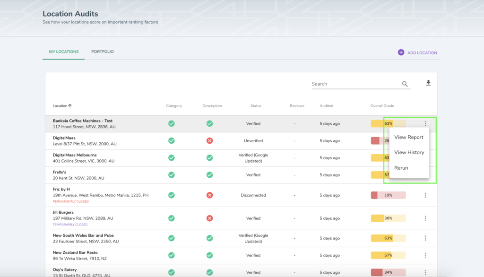Click the Frelly's category check icon
The width and height of the screenshot is (484, 277).
(171, 175)
